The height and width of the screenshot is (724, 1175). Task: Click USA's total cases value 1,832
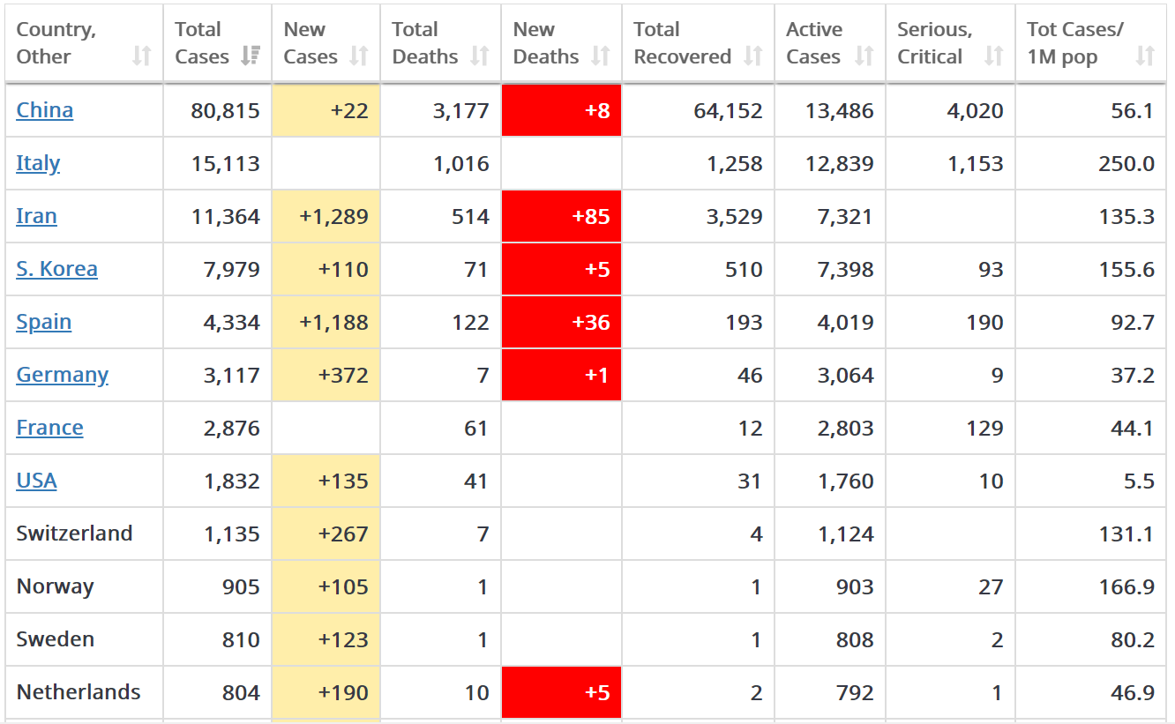[231, 481]
